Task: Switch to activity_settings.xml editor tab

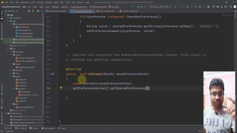Action: (x=130, y=11)
